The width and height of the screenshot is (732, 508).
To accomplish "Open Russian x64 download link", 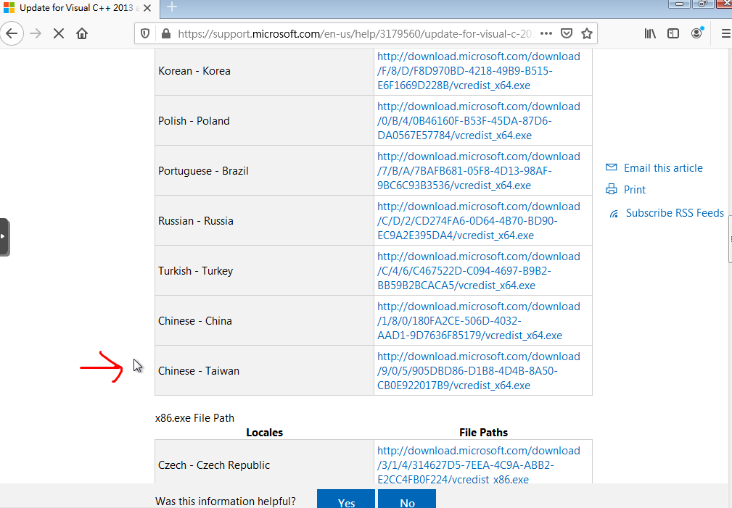I will (479, 220).
